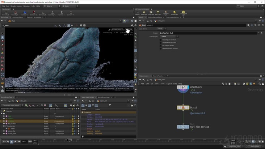Open the blast5 parameter gear menu

[248, 25]
